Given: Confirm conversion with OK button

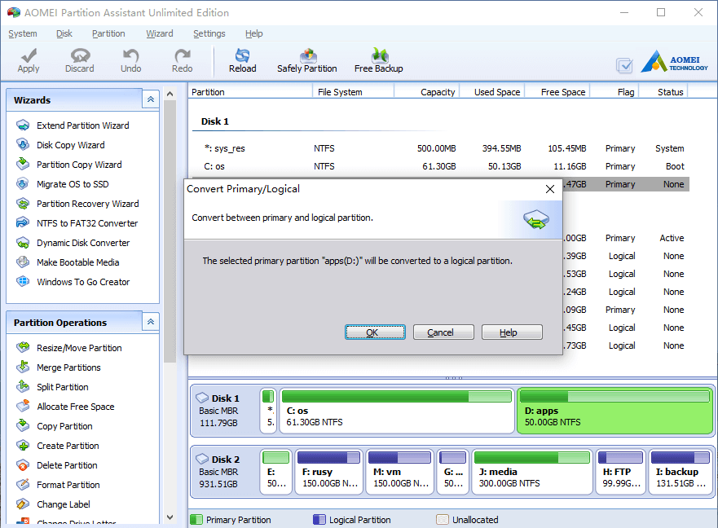Looking at the screenshot, I should point(375,332).
